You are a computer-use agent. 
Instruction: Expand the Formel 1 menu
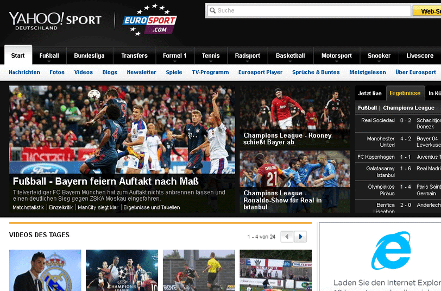(175, 56)
